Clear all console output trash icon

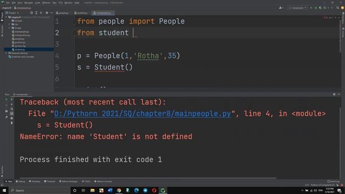pos(12,123)
